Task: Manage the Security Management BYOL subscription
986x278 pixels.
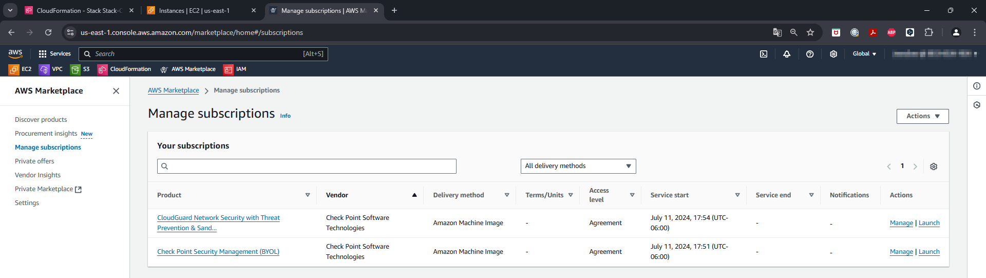Action: [x=901, y=252]
